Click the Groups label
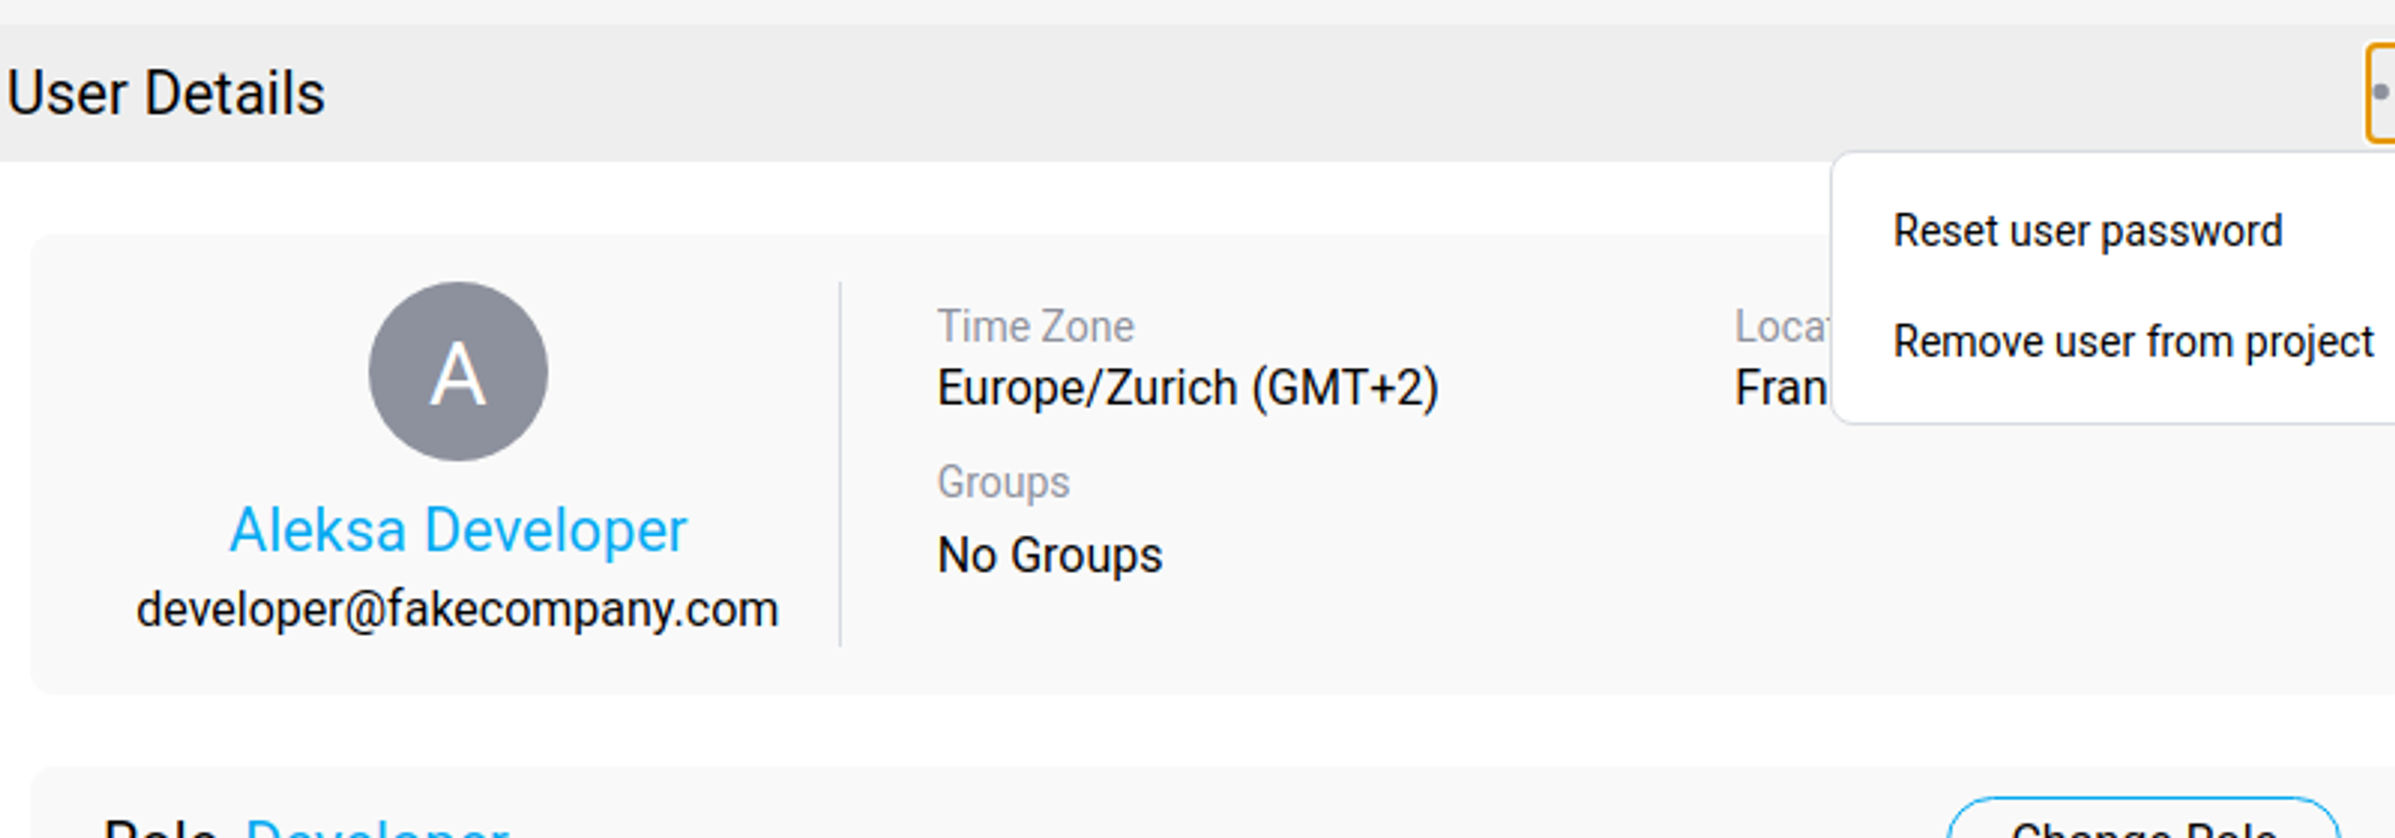This screenshot has width=2395, height=838. coord(1003,482)
